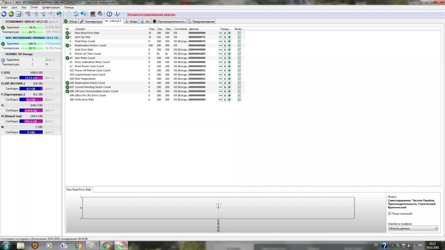Toggle enable checkbox for Power On Time Count
Screen dimensions: 445x250
point(239,54)
